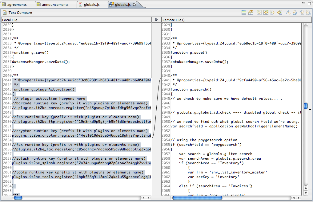Click '// plugin activation happens here' comment
Image resolution: width=313 pixels, height=202 pixels.
(x=50, y=99)
